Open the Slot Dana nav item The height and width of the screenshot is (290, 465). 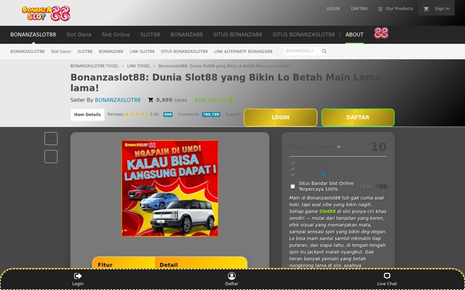[79, 35]
